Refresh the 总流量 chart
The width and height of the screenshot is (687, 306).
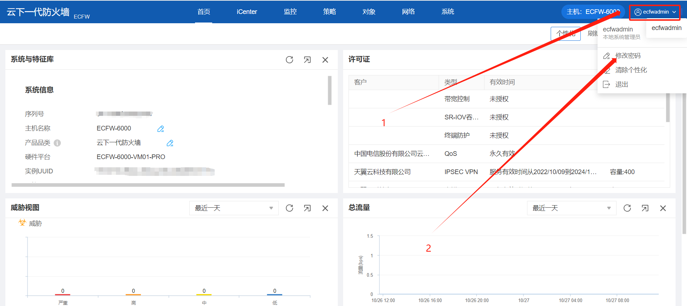tap(627, 208)
